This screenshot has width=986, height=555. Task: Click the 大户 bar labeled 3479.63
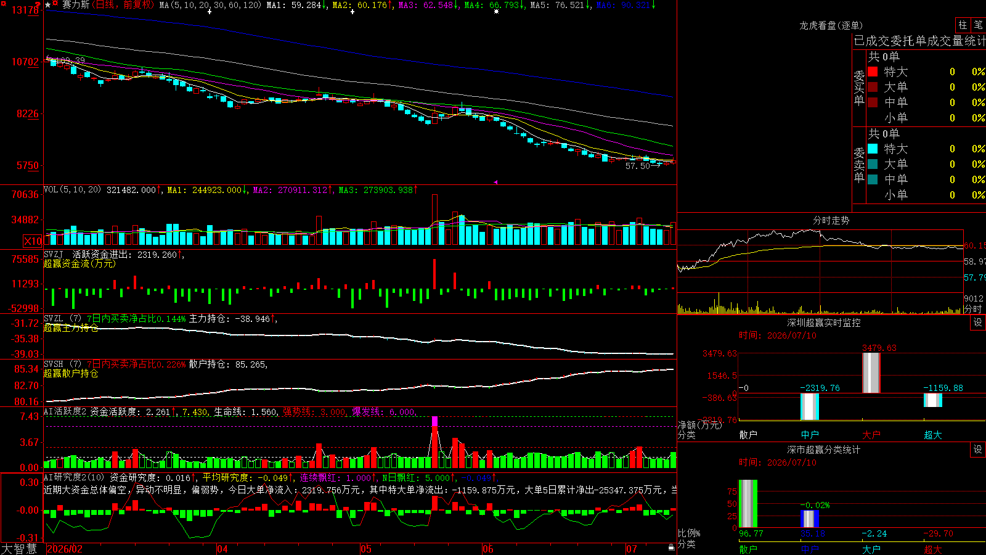pyautogui.click(x=871, y=372)
